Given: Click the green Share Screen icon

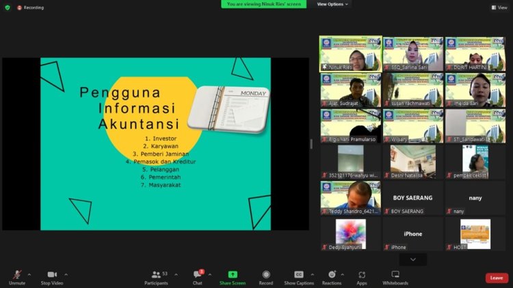Looking at the screenshot, I should (233, 274).
